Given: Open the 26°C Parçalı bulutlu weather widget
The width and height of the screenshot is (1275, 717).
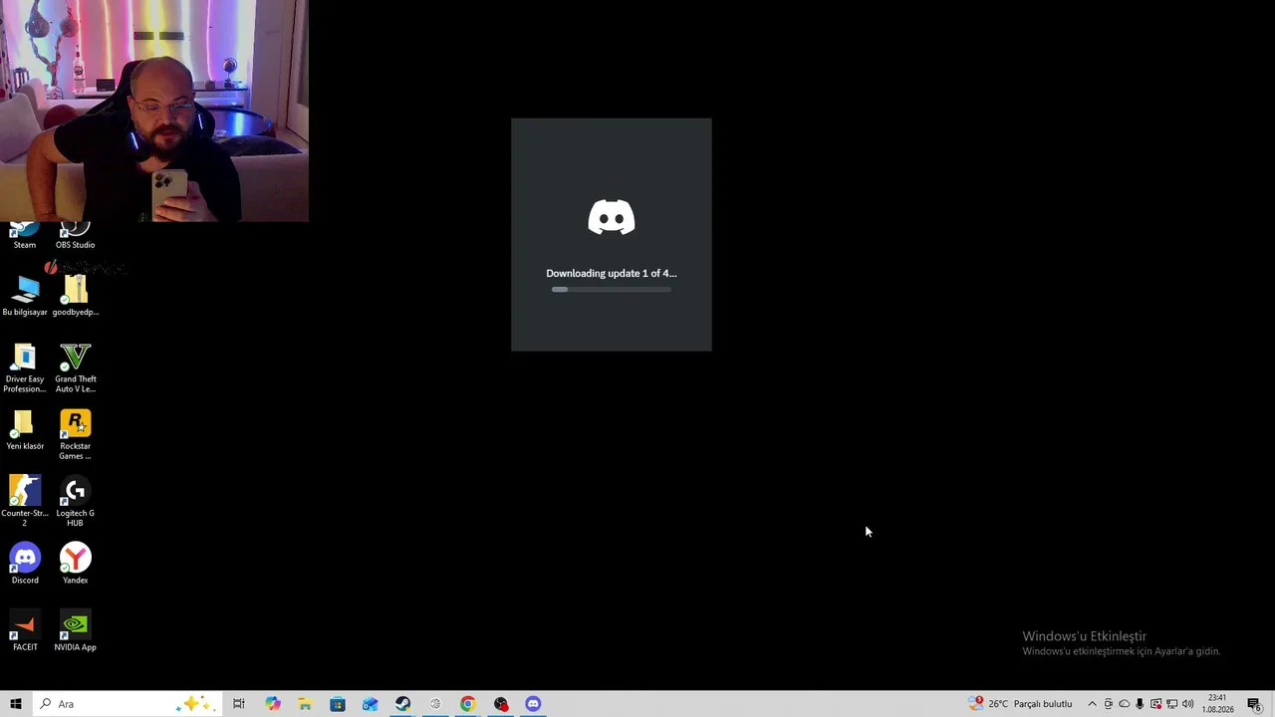Looking at the screenshot, I should (1021, 704).
